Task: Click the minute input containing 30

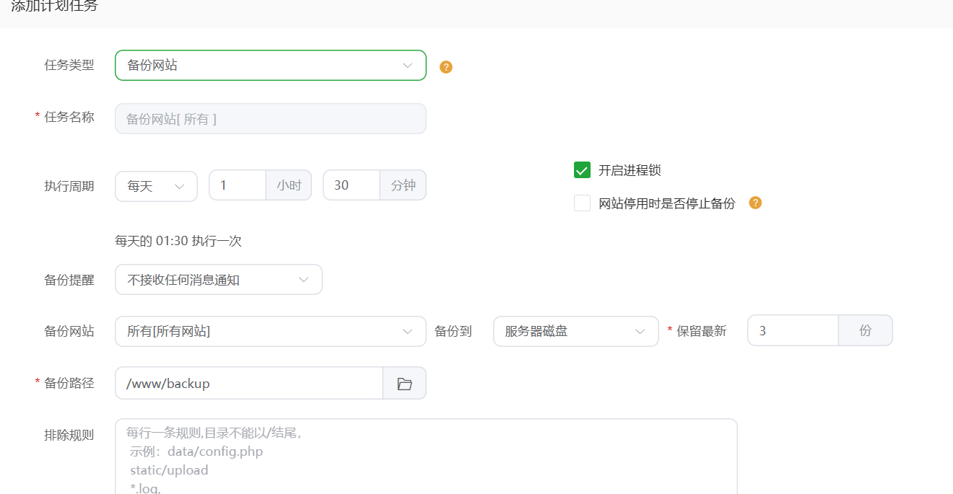Action: pyautogui.click(x=352, y=185)
